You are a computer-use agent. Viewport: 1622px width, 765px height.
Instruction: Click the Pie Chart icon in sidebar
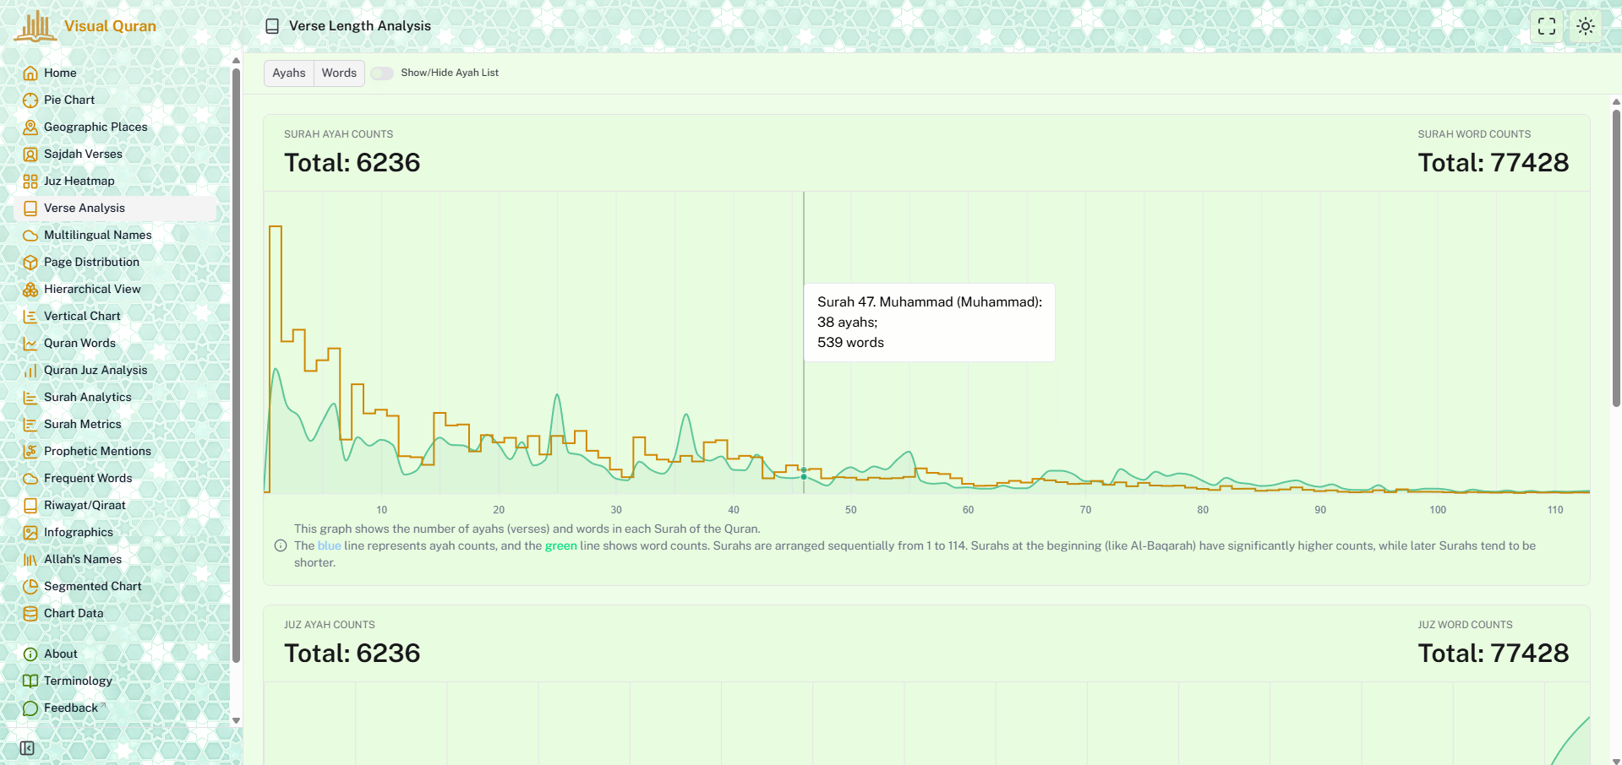(30, 100)
